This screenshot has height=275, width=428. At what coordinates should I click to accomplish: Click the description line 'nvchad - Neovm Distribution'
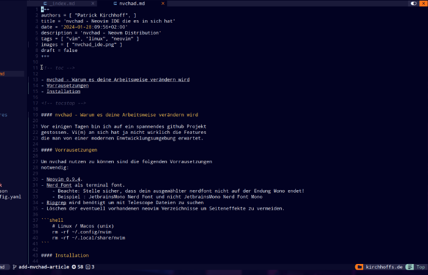click(101, 33)
